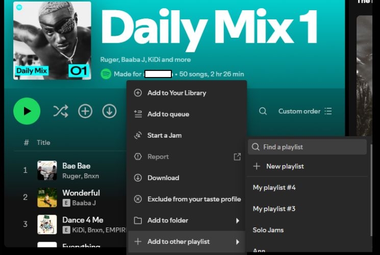The height and width of the screenshot is (255, 380).
Task: Select Add to Your Library
Action: pyautogui.click(x=176, y=93)
